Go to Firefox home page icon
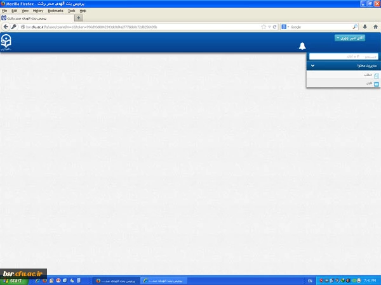The width and height of the screenshot is (381, 285). click(x=374, y=27)
